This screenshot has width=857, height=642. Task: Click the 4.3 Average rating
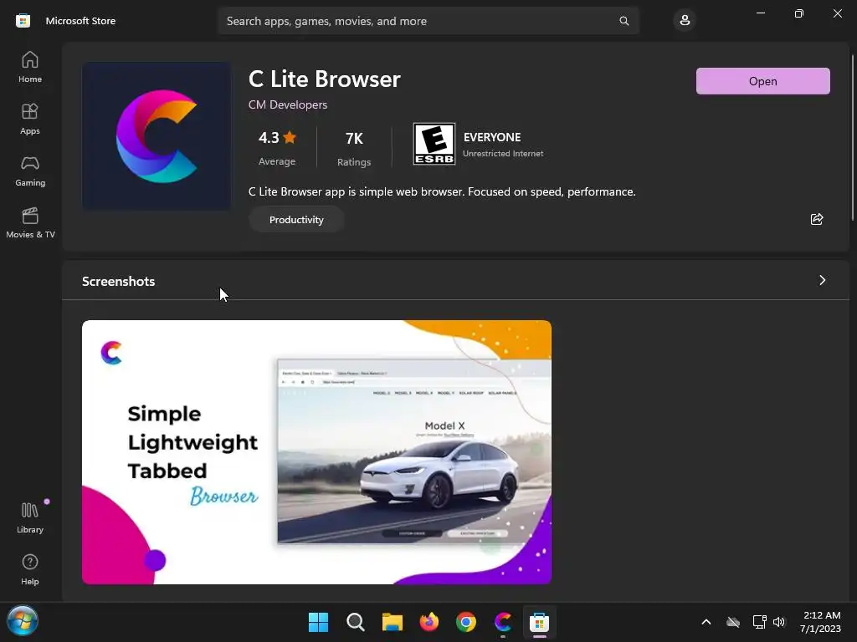click(x=277, y=147)
